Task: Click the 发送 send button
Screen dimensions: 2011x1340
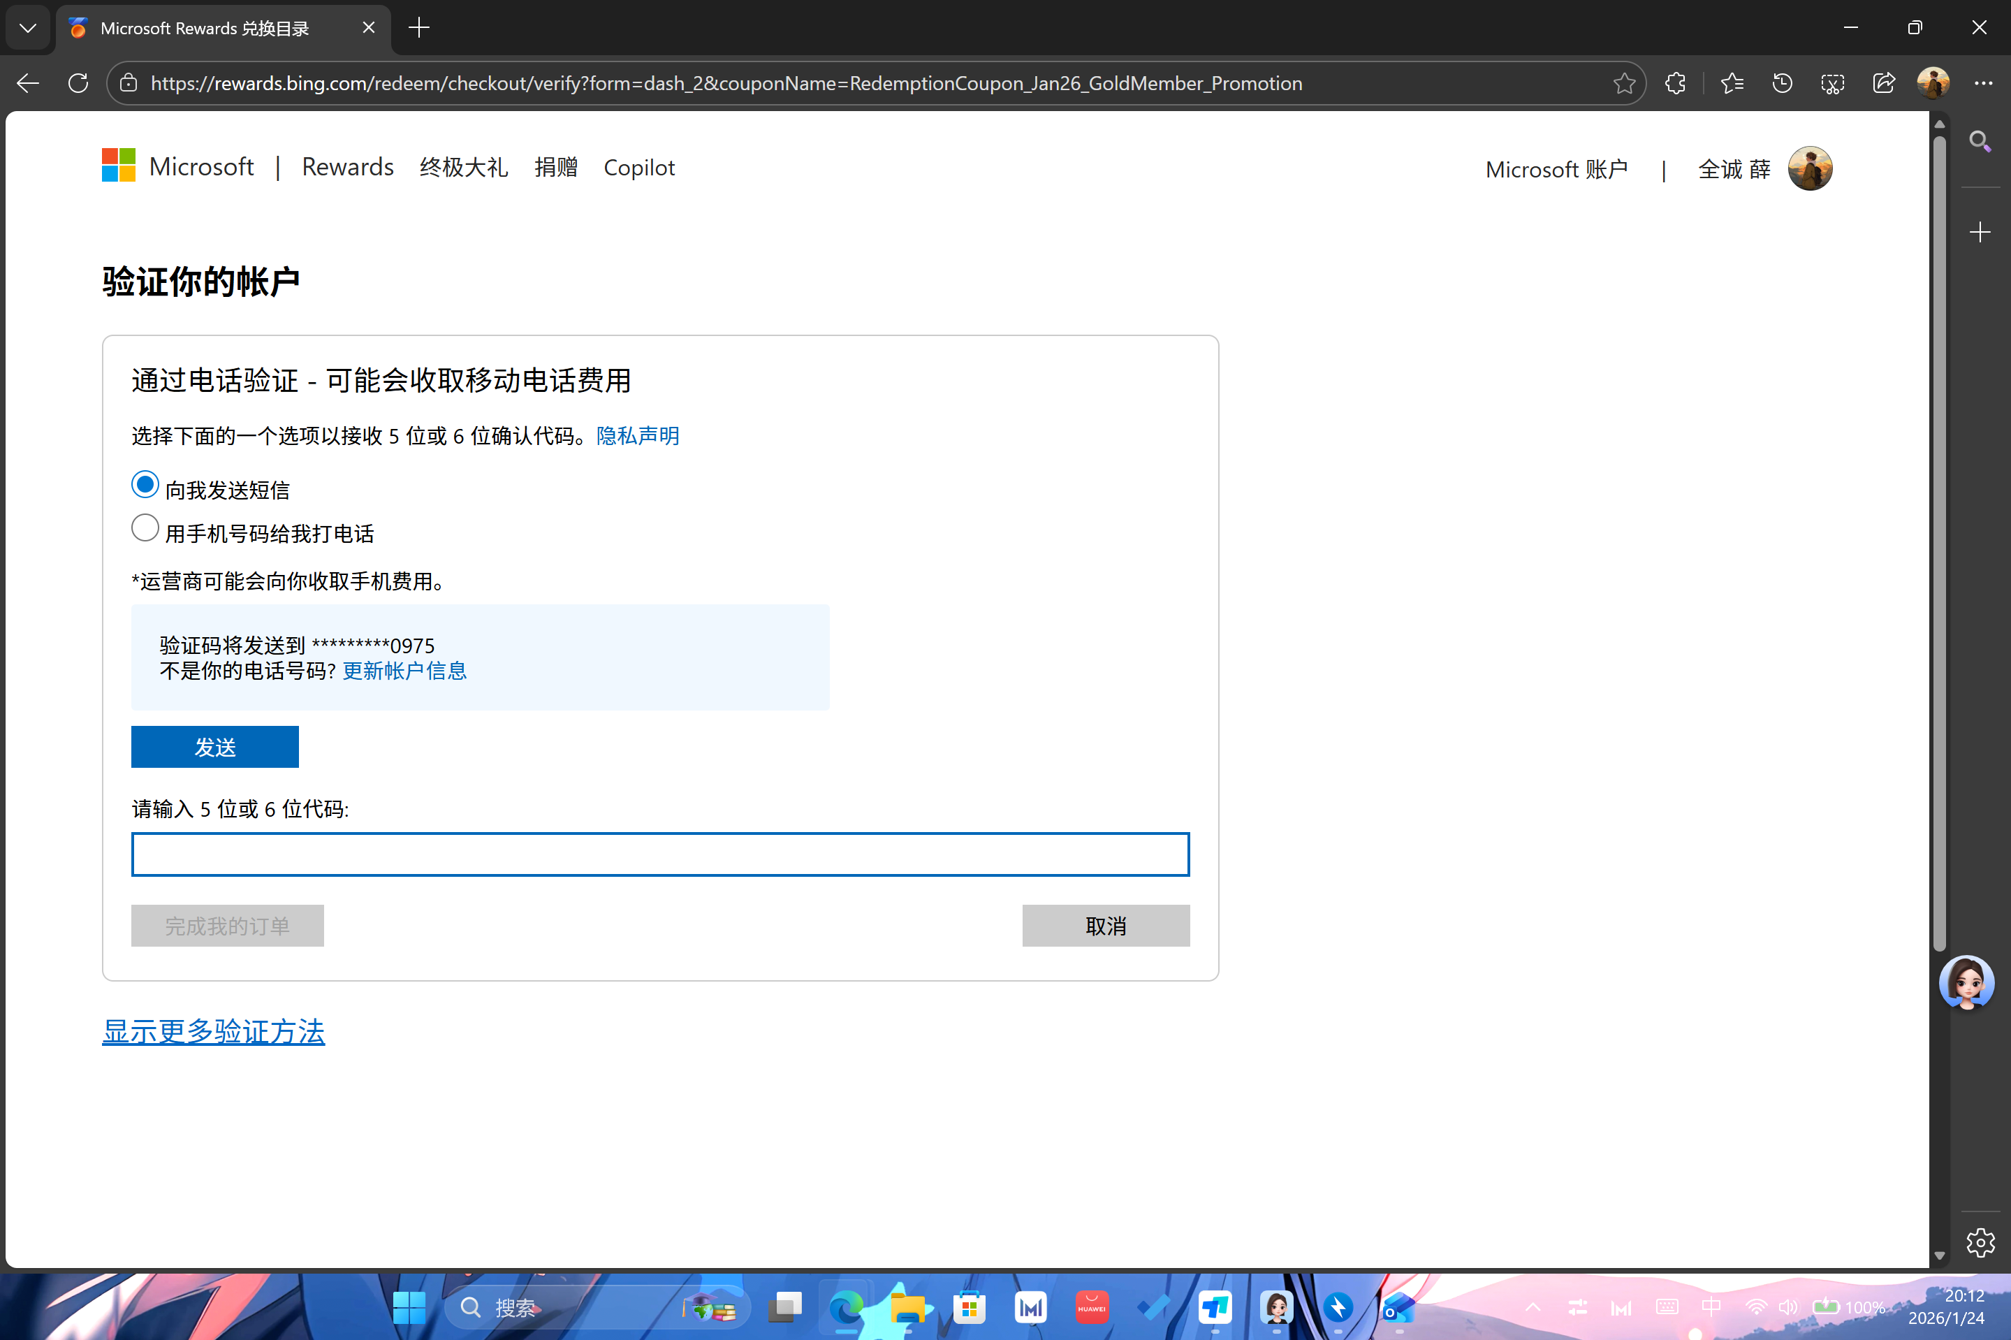Action: (214, 746)
